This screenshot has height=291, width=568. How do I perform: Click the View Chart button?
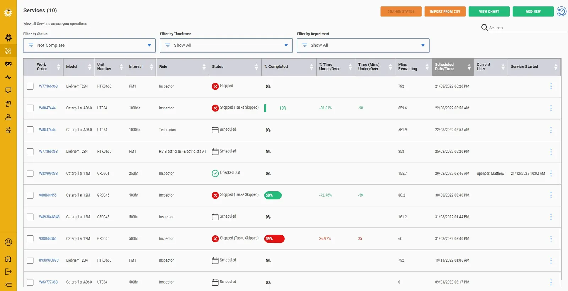click(x=489, y=11)
